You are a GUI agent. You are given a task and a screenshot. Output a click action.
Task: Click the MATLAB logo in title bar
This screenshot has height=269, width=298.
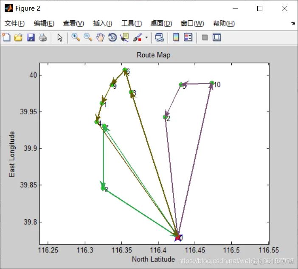[9, 8]
